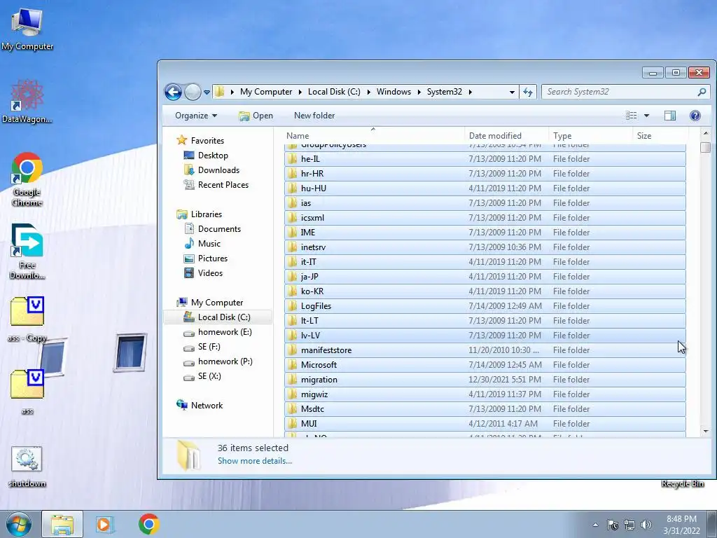
Task: Open the Help question mark icon
Action: click(695, 116)
